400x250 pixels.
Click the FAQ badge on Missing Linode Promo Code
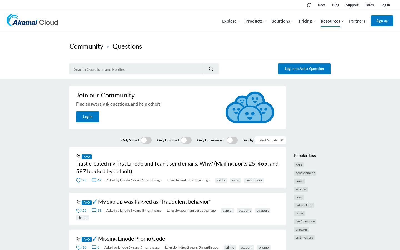coord(87,239)
